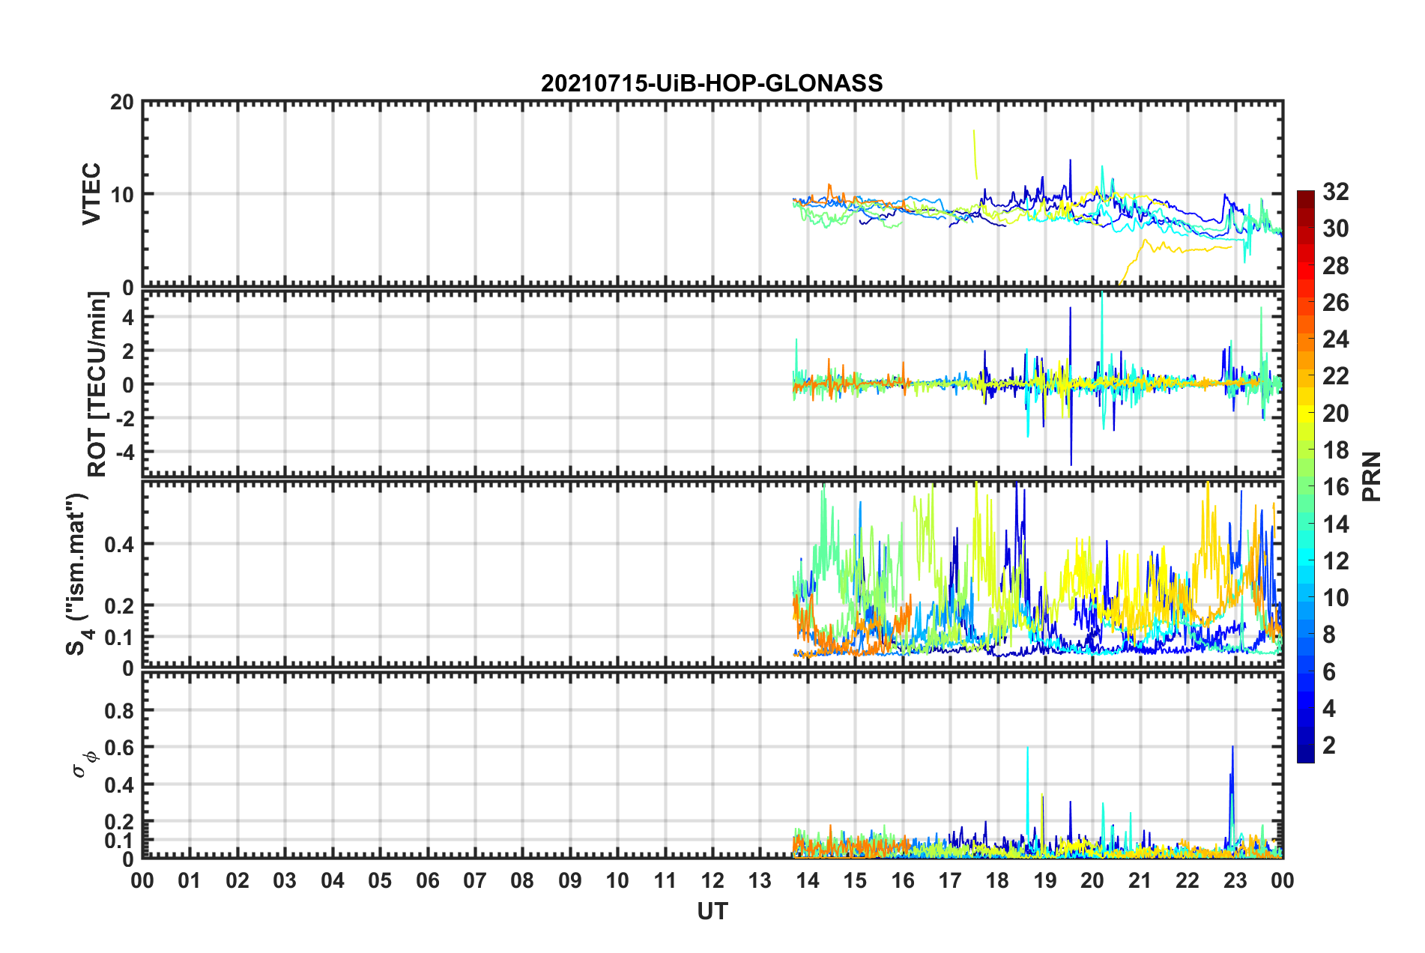1425x953 pixels.
Task: Click colorbar tick value 24
Action: pyautogui.click(x=1335, y=339)
